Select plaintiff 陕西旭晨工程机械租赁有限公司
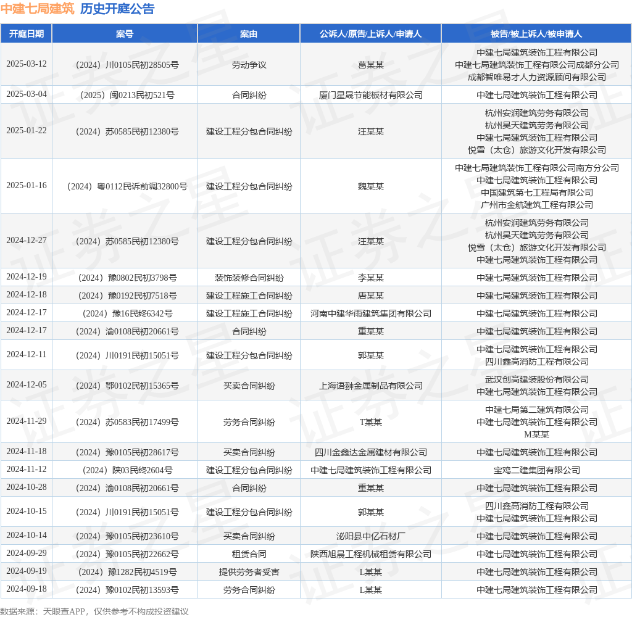Screen dimensions: 632x617 tap(370, 554)
